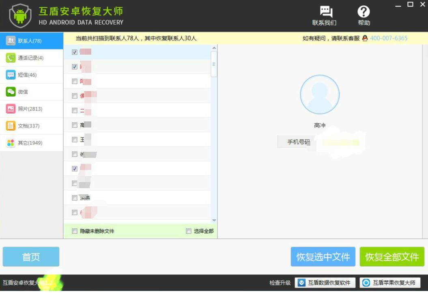Click the 手机号码 field label
The image size is (428, 293).
click(299, 142)
